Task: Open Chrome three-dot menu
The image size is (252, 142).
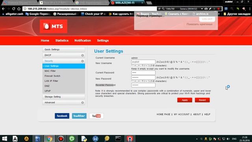Action: [x=250, y=9]
